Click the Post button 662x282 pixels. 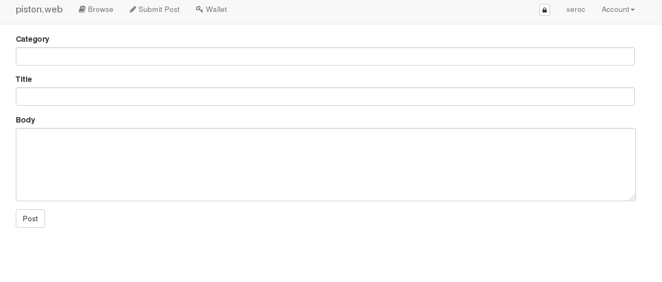click(x=30, y=219)
